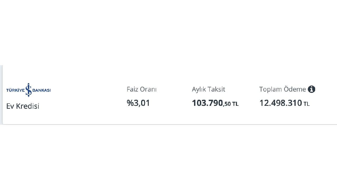This screenshot has width=337, height=190.
Task: Open the Ev Kredisi product name
Action: click(x=23, y=106)
